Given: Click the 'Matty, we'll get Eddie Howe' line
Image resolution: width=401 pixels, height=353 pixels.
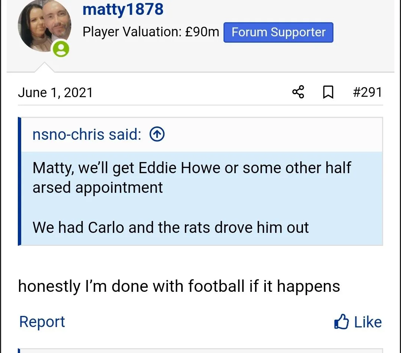Looking at the screenshot, I should (x=192, y=168).
